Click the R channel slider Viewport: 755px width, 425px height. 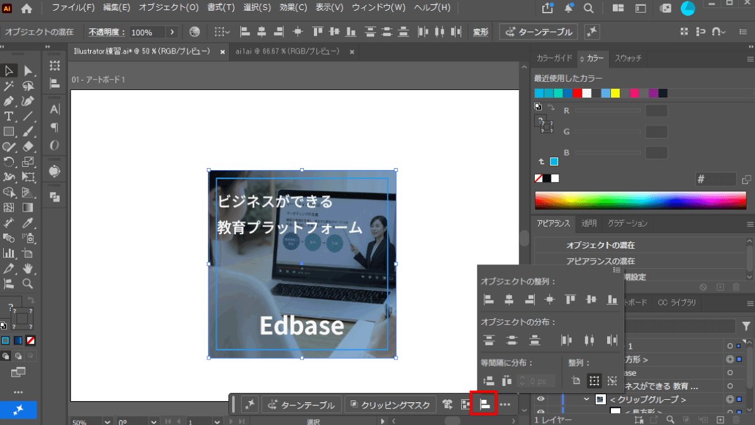click(x=608, y=111)
